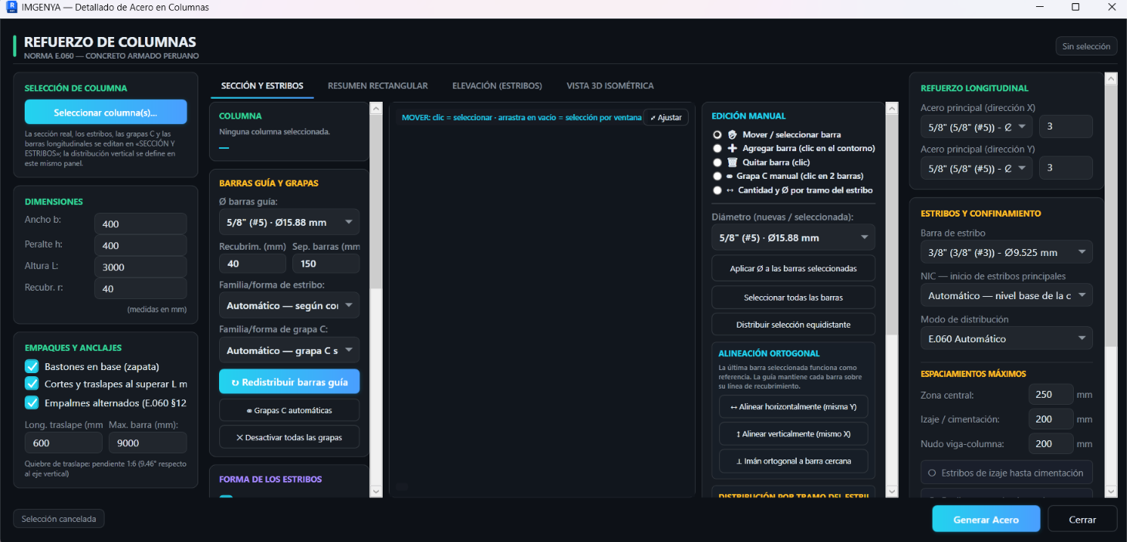Viewport: 1127px width, 542px height.
Task: Expand NIC inicio de estribos dropdown
Action: pos(1007,295)
